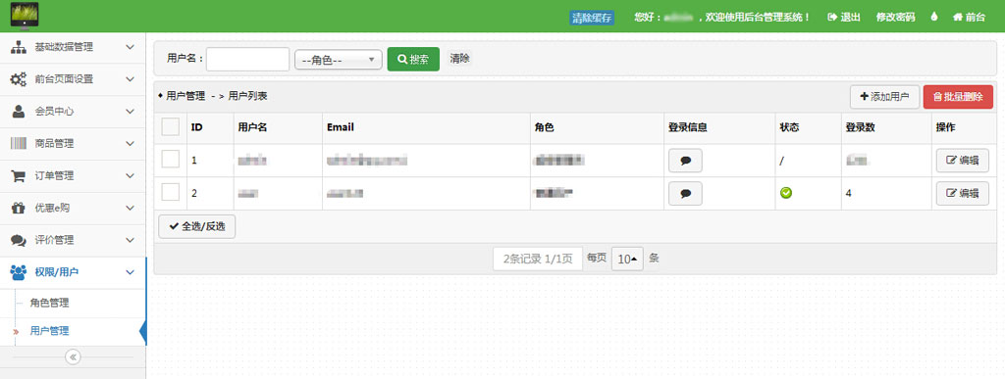1005x379 pixels.
Task: Focus the 用户名 search input field
Action: coord(247,60)
